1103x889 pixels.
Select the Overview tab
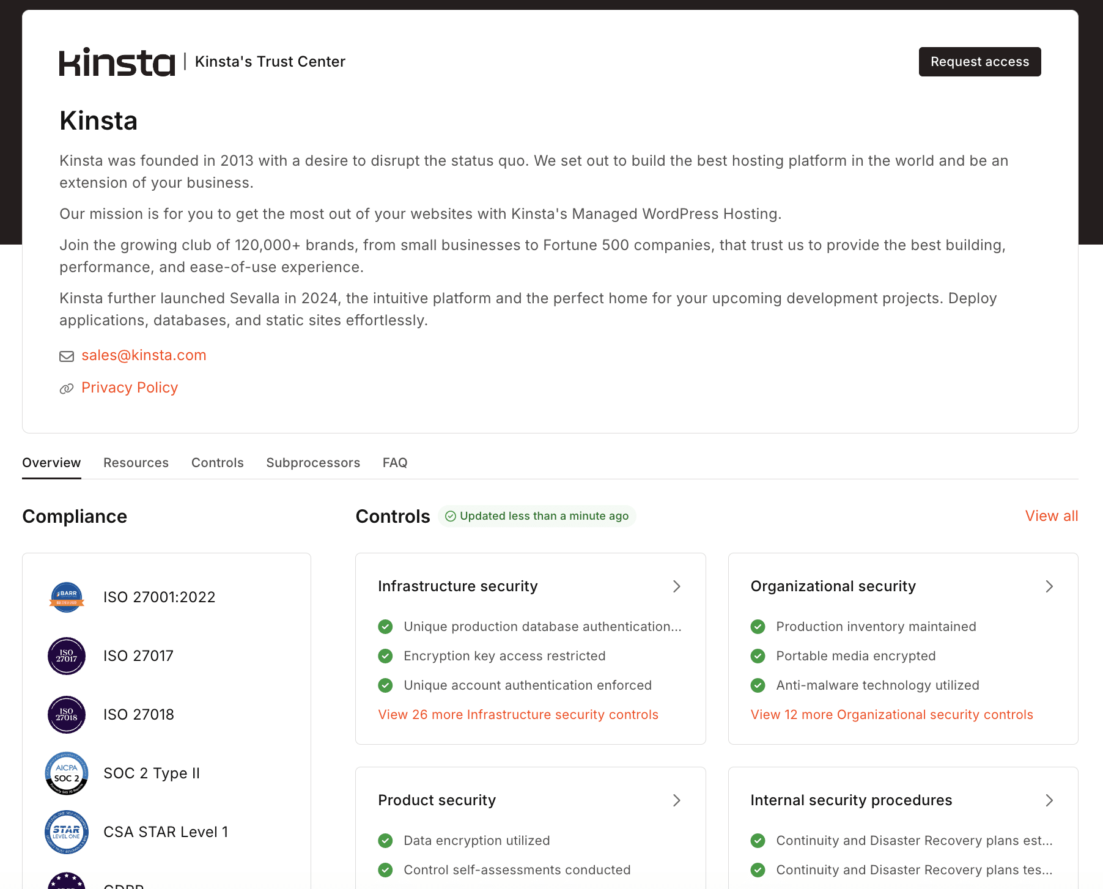[51, 463]
